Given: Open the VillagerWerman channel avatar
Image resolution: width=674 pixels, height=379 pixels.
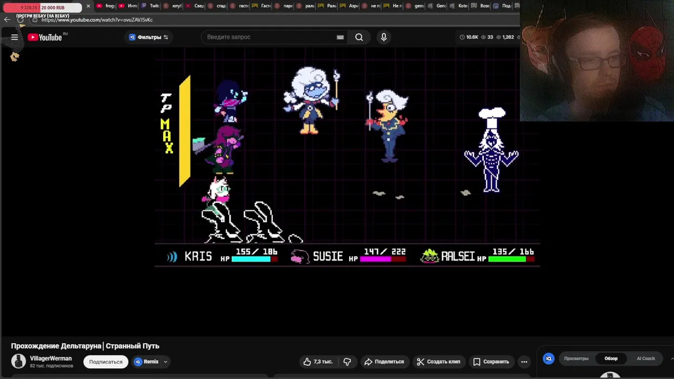Looking at the screenshot, I should pyautogui.click(x=18, y=361).
